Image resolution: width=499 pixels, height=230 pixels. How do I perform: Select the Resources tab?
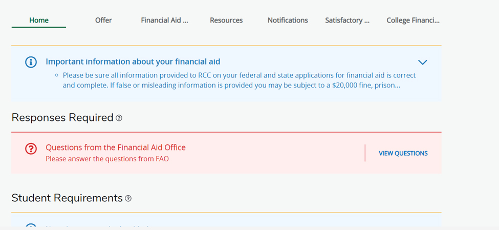226,20
